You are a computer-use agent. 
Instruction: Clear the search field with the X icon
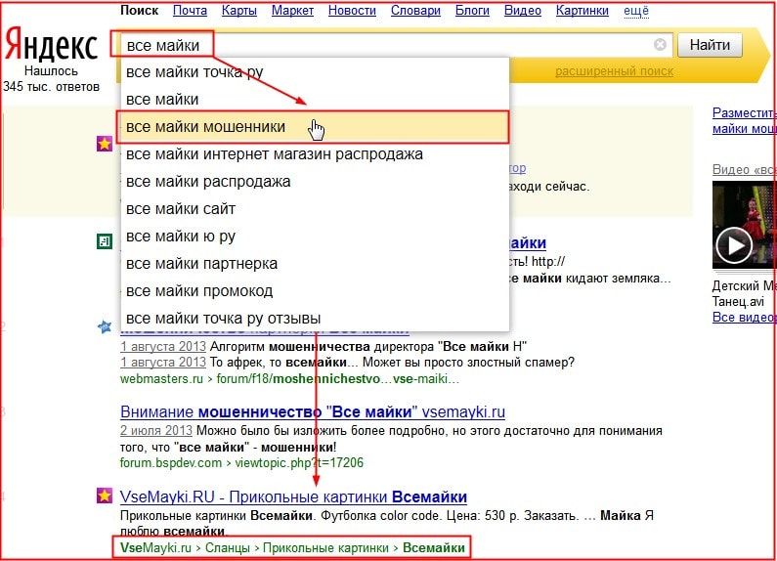tap(660, 45)
